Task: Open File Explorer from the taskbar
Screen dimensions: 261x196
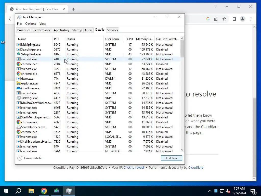Action: [x=31, y=191]
